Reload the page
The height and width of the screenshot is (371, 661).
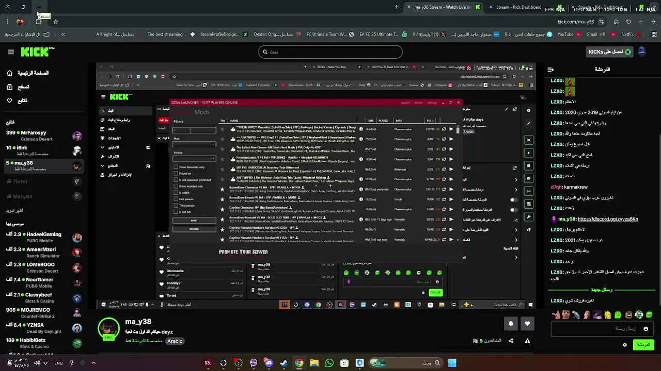click(628, 22)
